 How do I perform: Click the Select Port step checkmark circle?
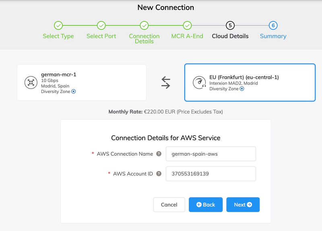[101, 25]
